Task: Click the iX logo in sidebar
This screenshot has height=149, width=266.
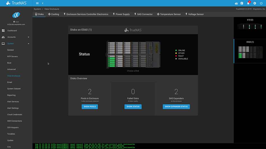Action: [x=16, y=15]
